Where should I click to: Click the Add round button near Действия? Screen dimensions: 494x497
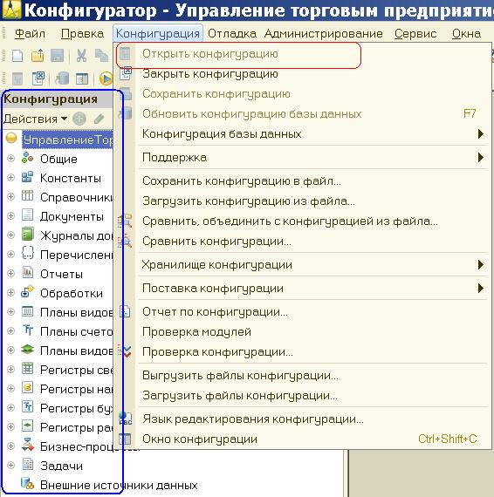79,119
